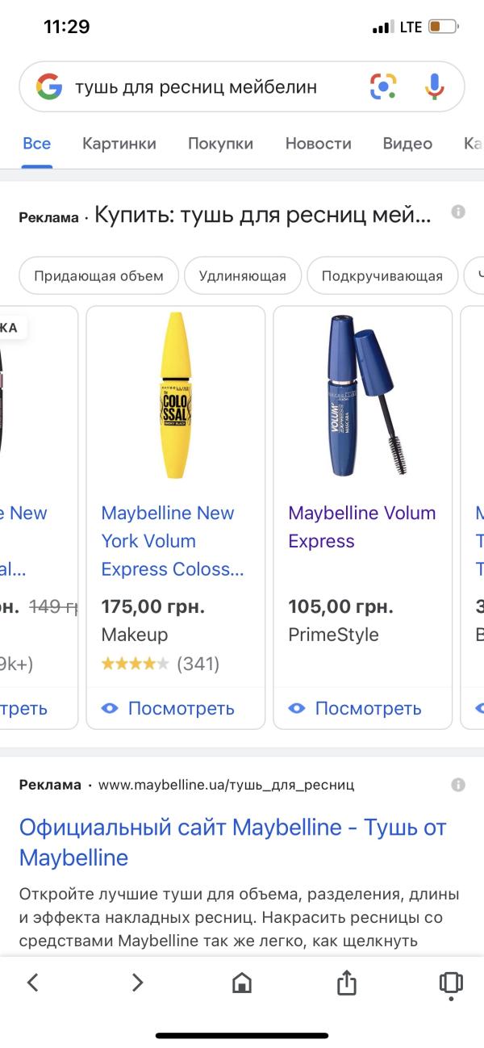Screen dimensions: 484x1048
Task: Open the browser tabs switcher icon
Action: 450,982
